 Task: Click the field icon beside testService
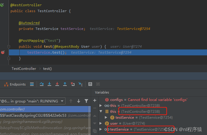pyautogui.click(x=112, y=118)
